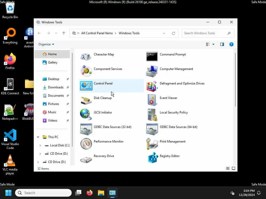Viewport: 266px width, 199px height.
Task: Go to Home in navigation pane
Action: pos(52,54)
